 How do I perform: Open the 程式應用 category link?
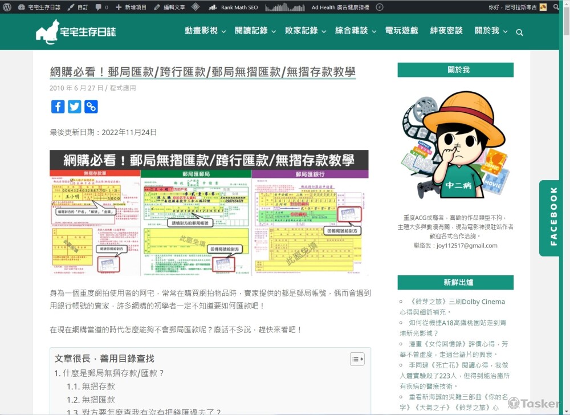click(x=124, y=88)
